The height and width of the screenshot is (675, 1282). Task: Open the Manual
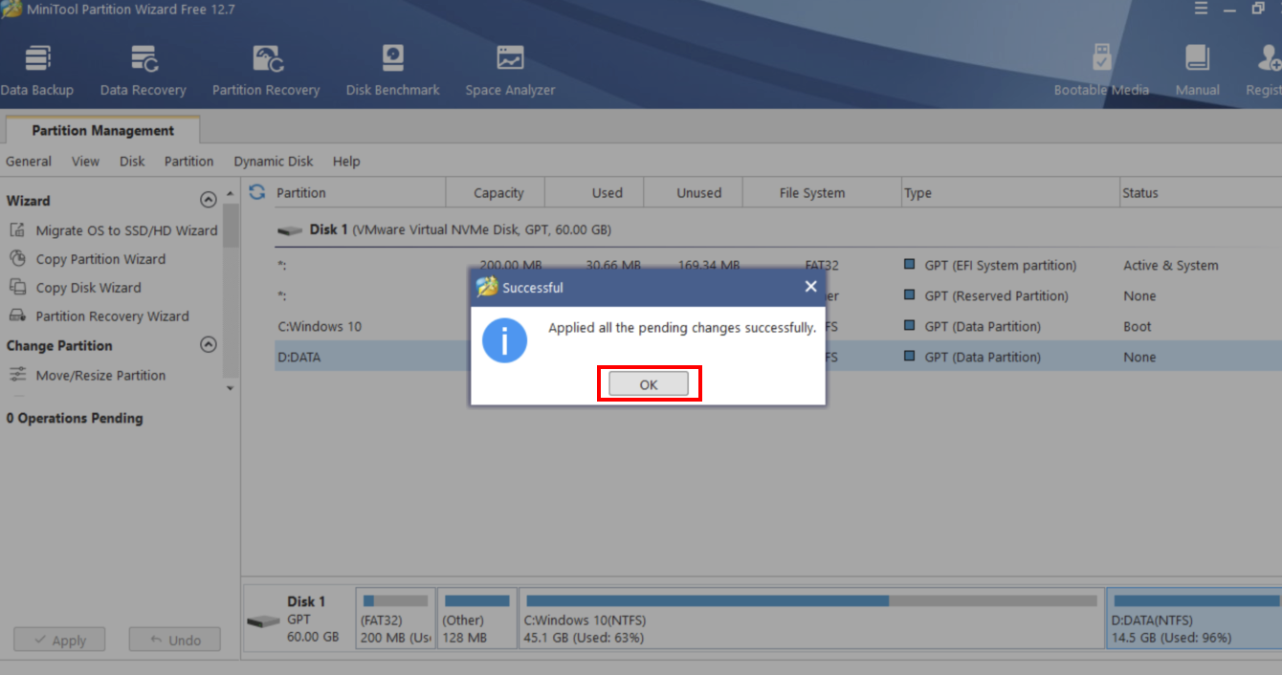pos(1197,67)
